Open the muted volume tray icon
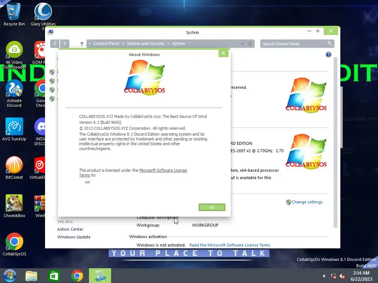Viewport: 378px width, 283px height. tap(342, 276)
